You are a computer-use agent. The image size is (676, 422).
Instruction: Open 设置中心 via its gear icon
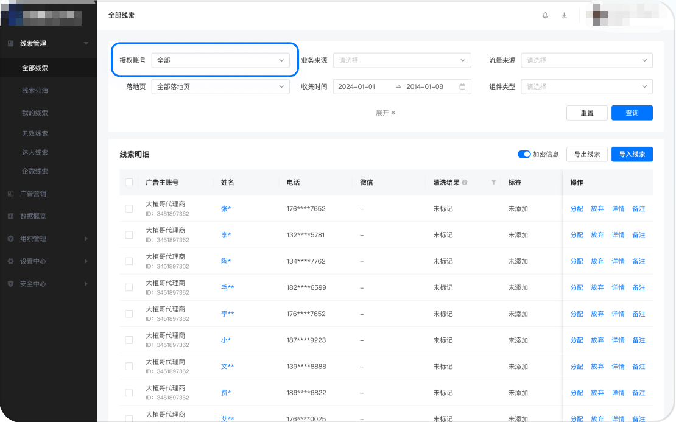click(11, 261)
